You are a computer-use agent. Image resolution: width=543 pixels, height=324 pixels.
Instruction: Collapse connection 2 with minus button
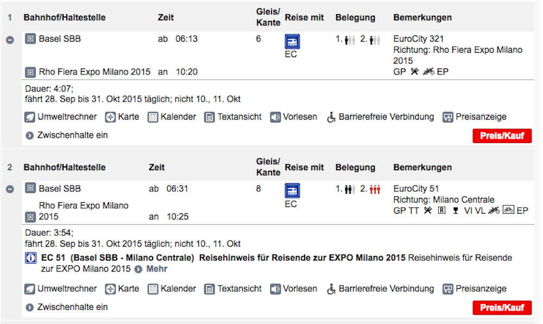tap(10, 189)
